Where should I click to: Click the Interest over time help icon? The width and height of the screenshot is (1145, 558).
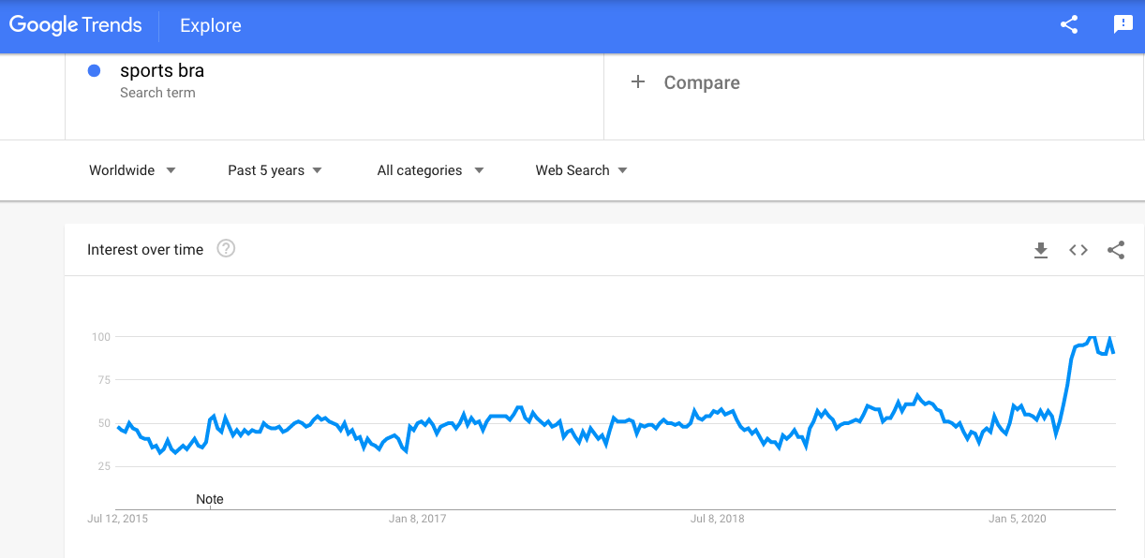click(x=226, y=249)
